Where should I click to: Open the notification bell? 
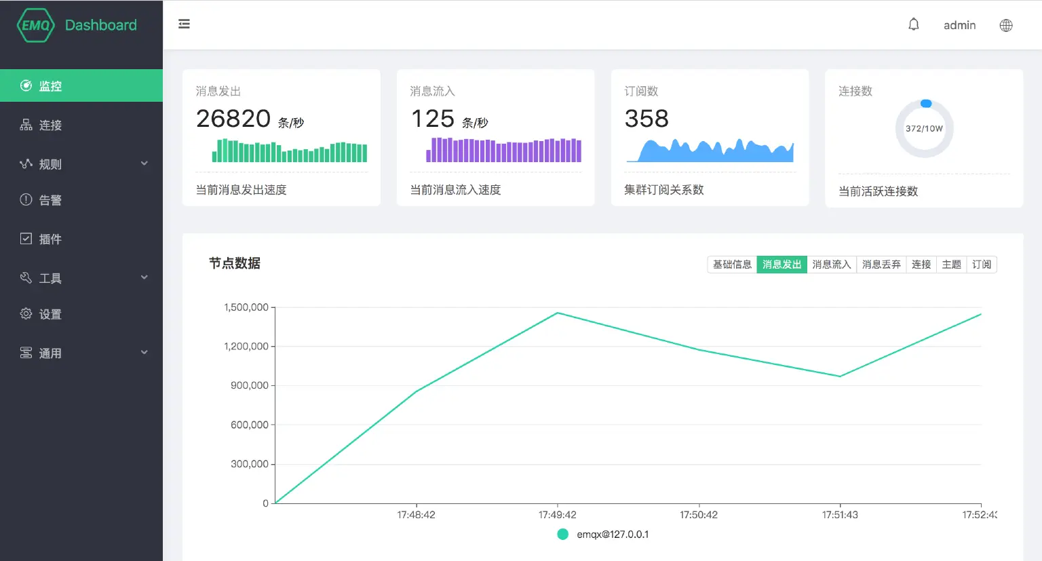click(914, 24)
